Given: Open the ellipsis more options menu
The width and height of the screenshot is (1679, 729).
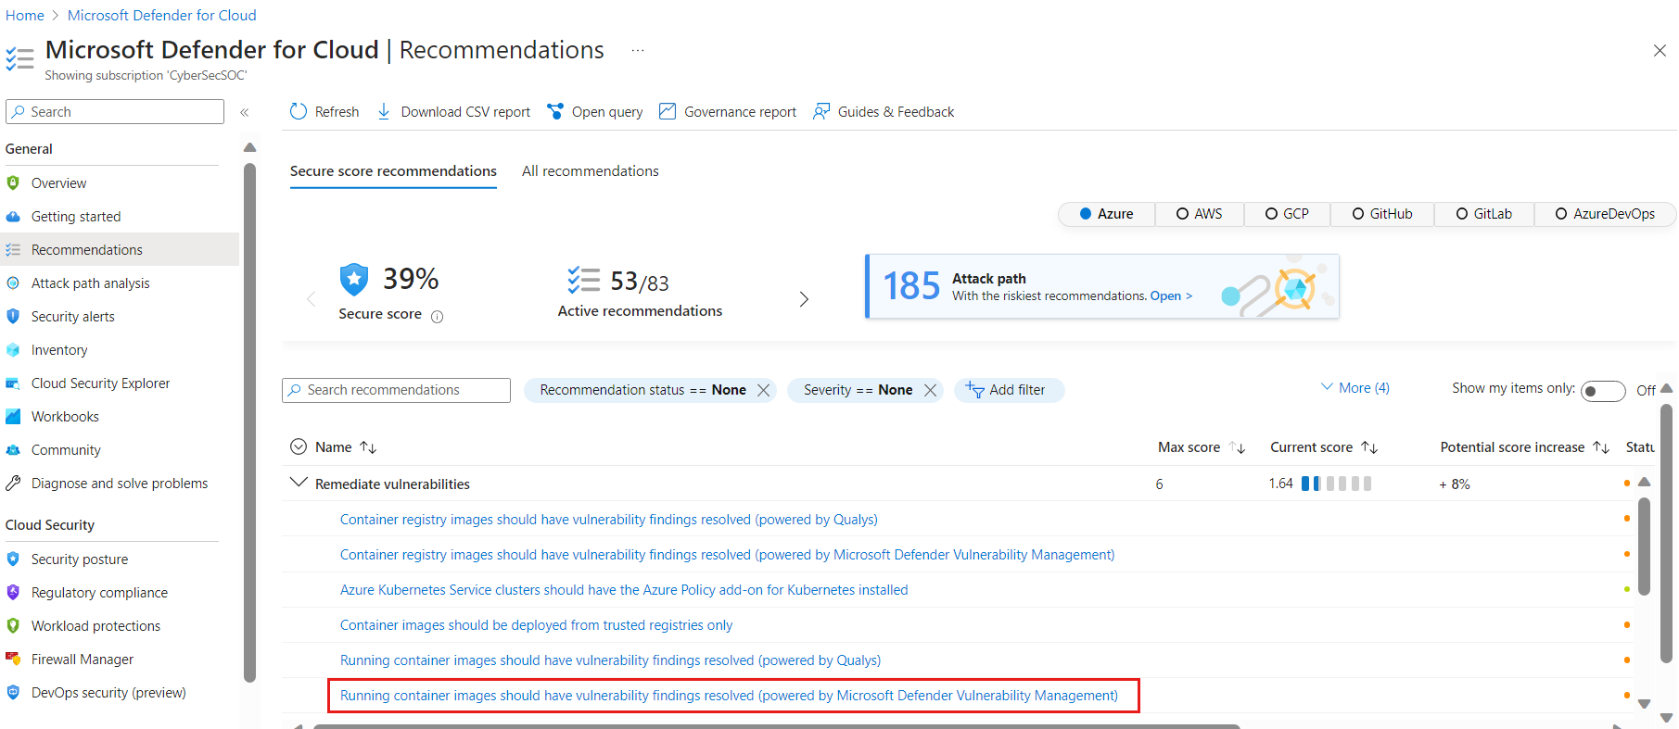Looking at the screenshot, I should coord(638,50).
